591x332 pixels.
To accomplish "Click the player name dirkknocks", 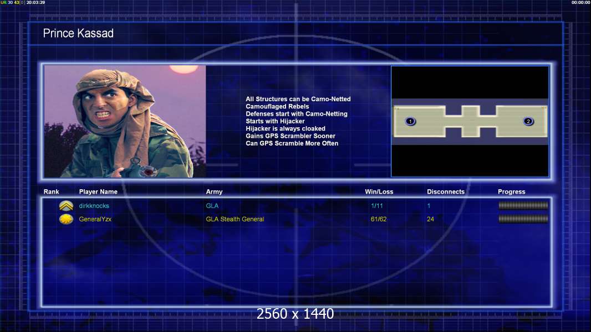I will pyautogui.click(x=94, y=206).
